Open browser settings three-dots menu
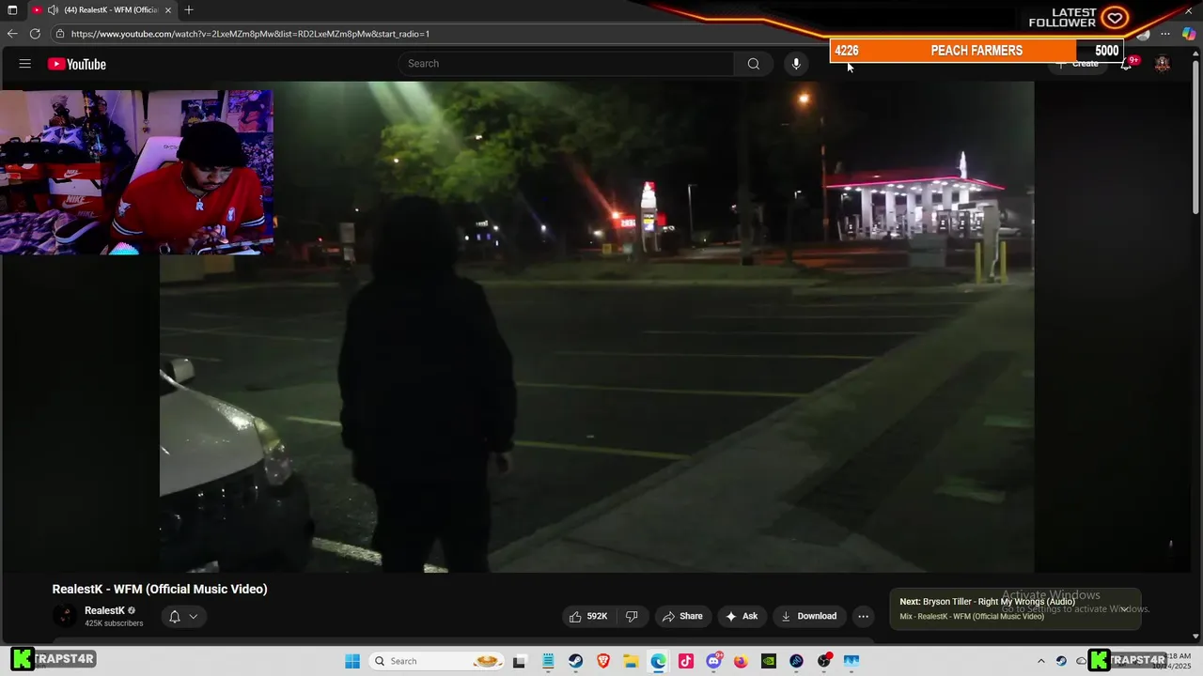1203x676 pixels. tap(1165, 34)
